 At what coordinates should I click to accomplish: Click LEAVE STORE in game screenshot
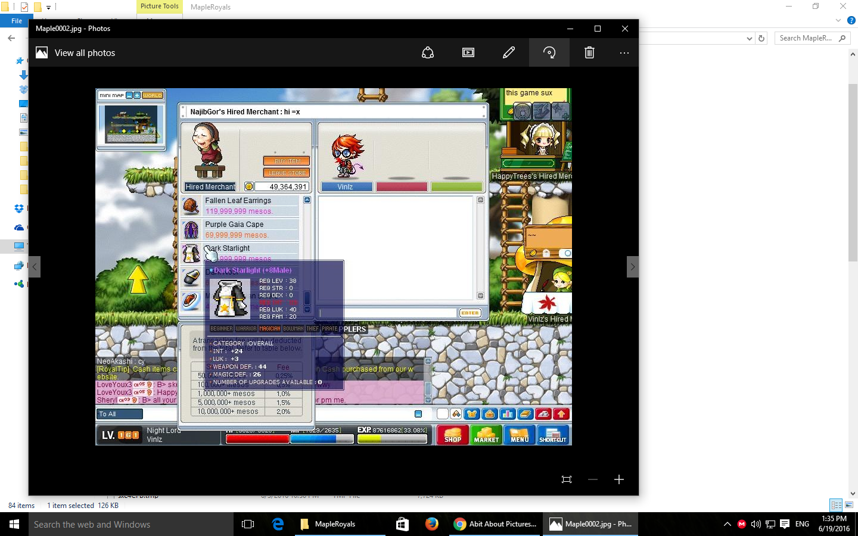click(287, 173)
